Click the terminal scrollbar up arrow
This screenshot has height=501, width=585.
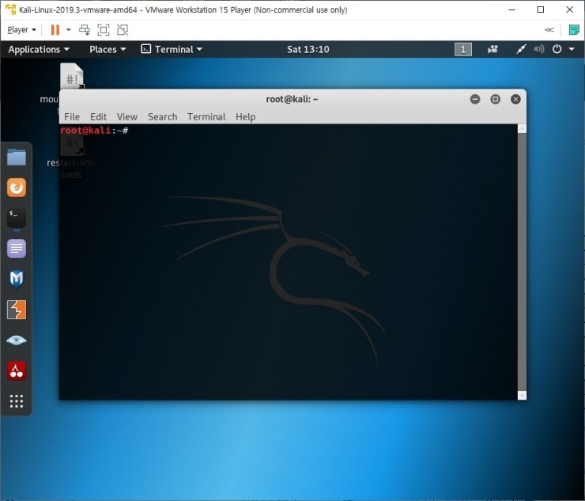522,128
